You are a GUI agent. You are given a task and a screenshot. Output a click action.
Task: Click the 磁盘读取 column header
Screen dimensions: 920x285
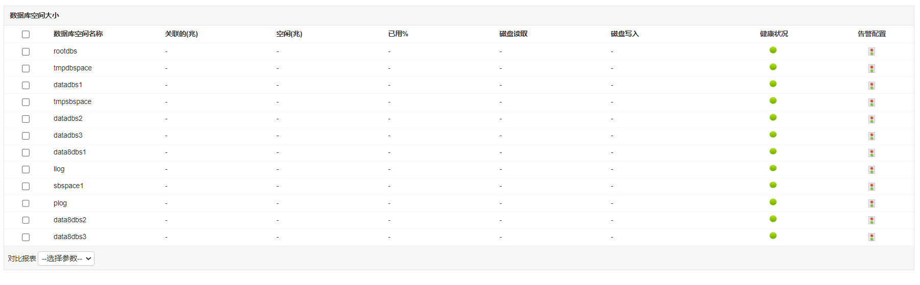[513, 34]
